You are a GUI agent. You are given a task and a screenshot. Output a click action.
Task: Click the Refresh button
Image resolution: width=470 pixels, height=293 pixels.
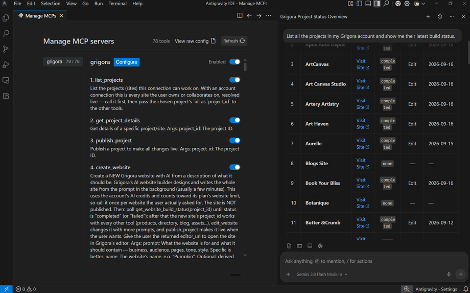234,41
